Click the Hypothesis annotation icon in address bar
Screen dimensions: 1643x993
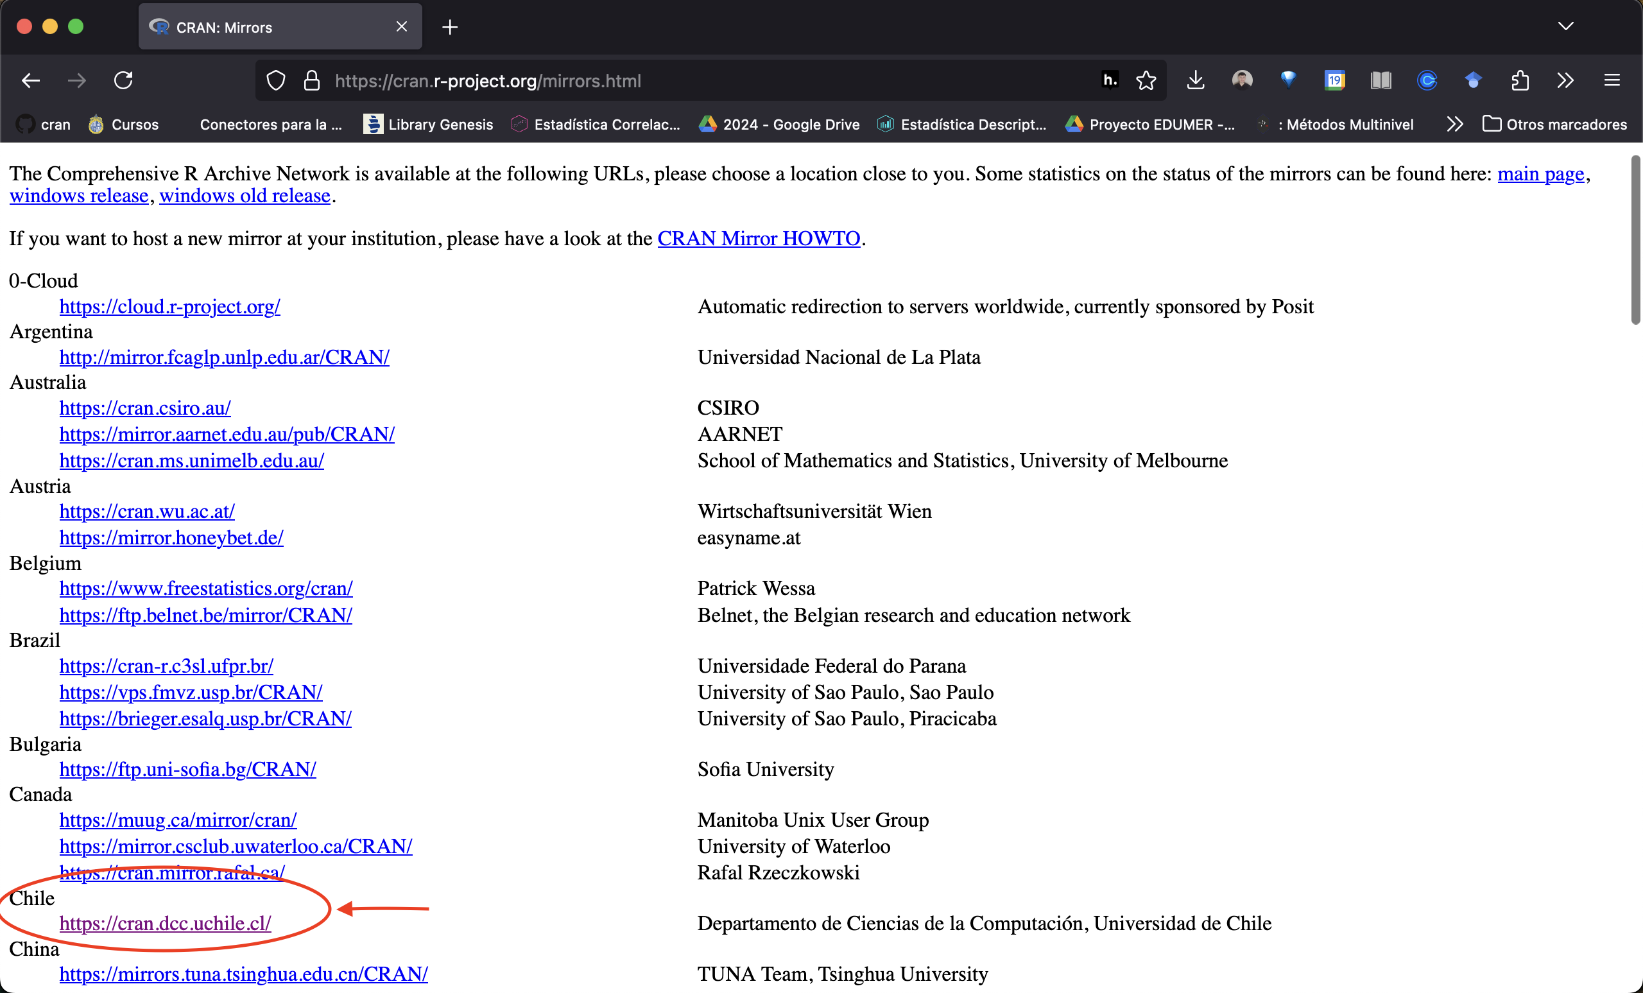pyautogui.click(x=1109, y=81)
